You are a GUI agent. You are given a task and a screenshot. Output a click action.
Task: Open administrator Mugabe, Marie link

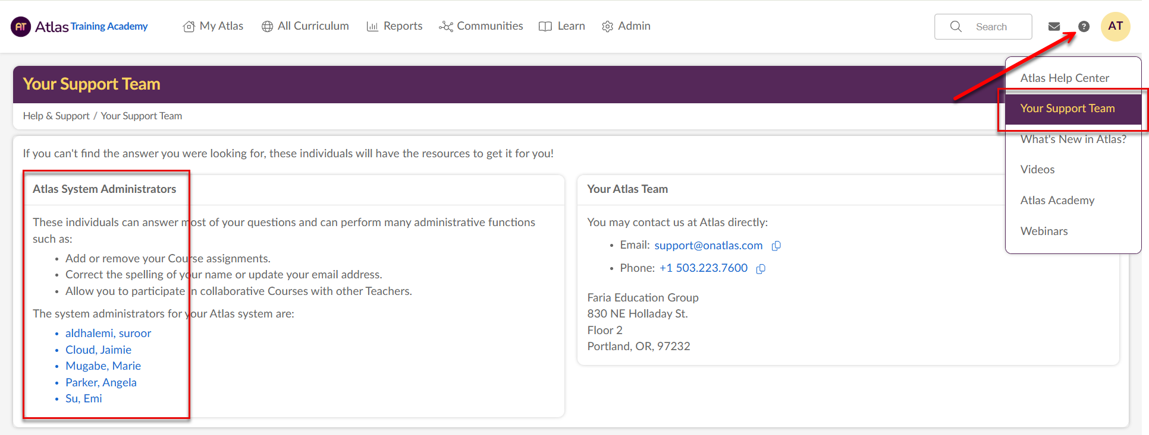(103, 366)
